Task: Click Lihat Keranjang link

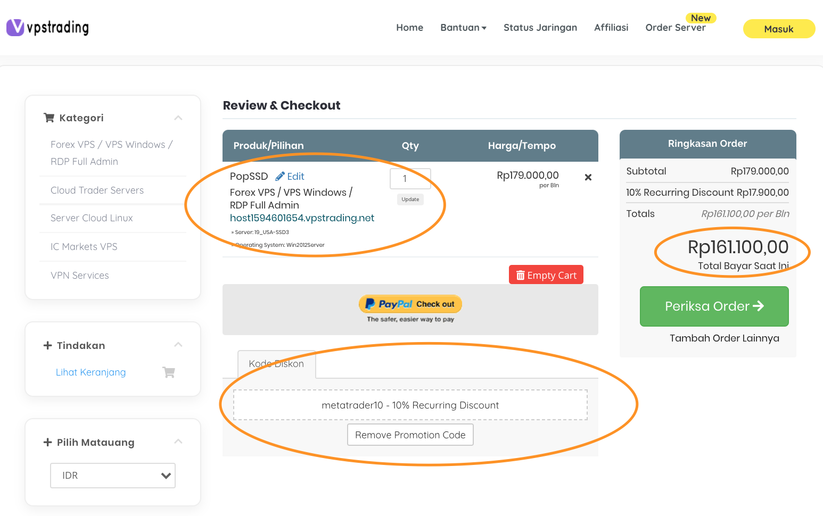Action: [90, 372]
